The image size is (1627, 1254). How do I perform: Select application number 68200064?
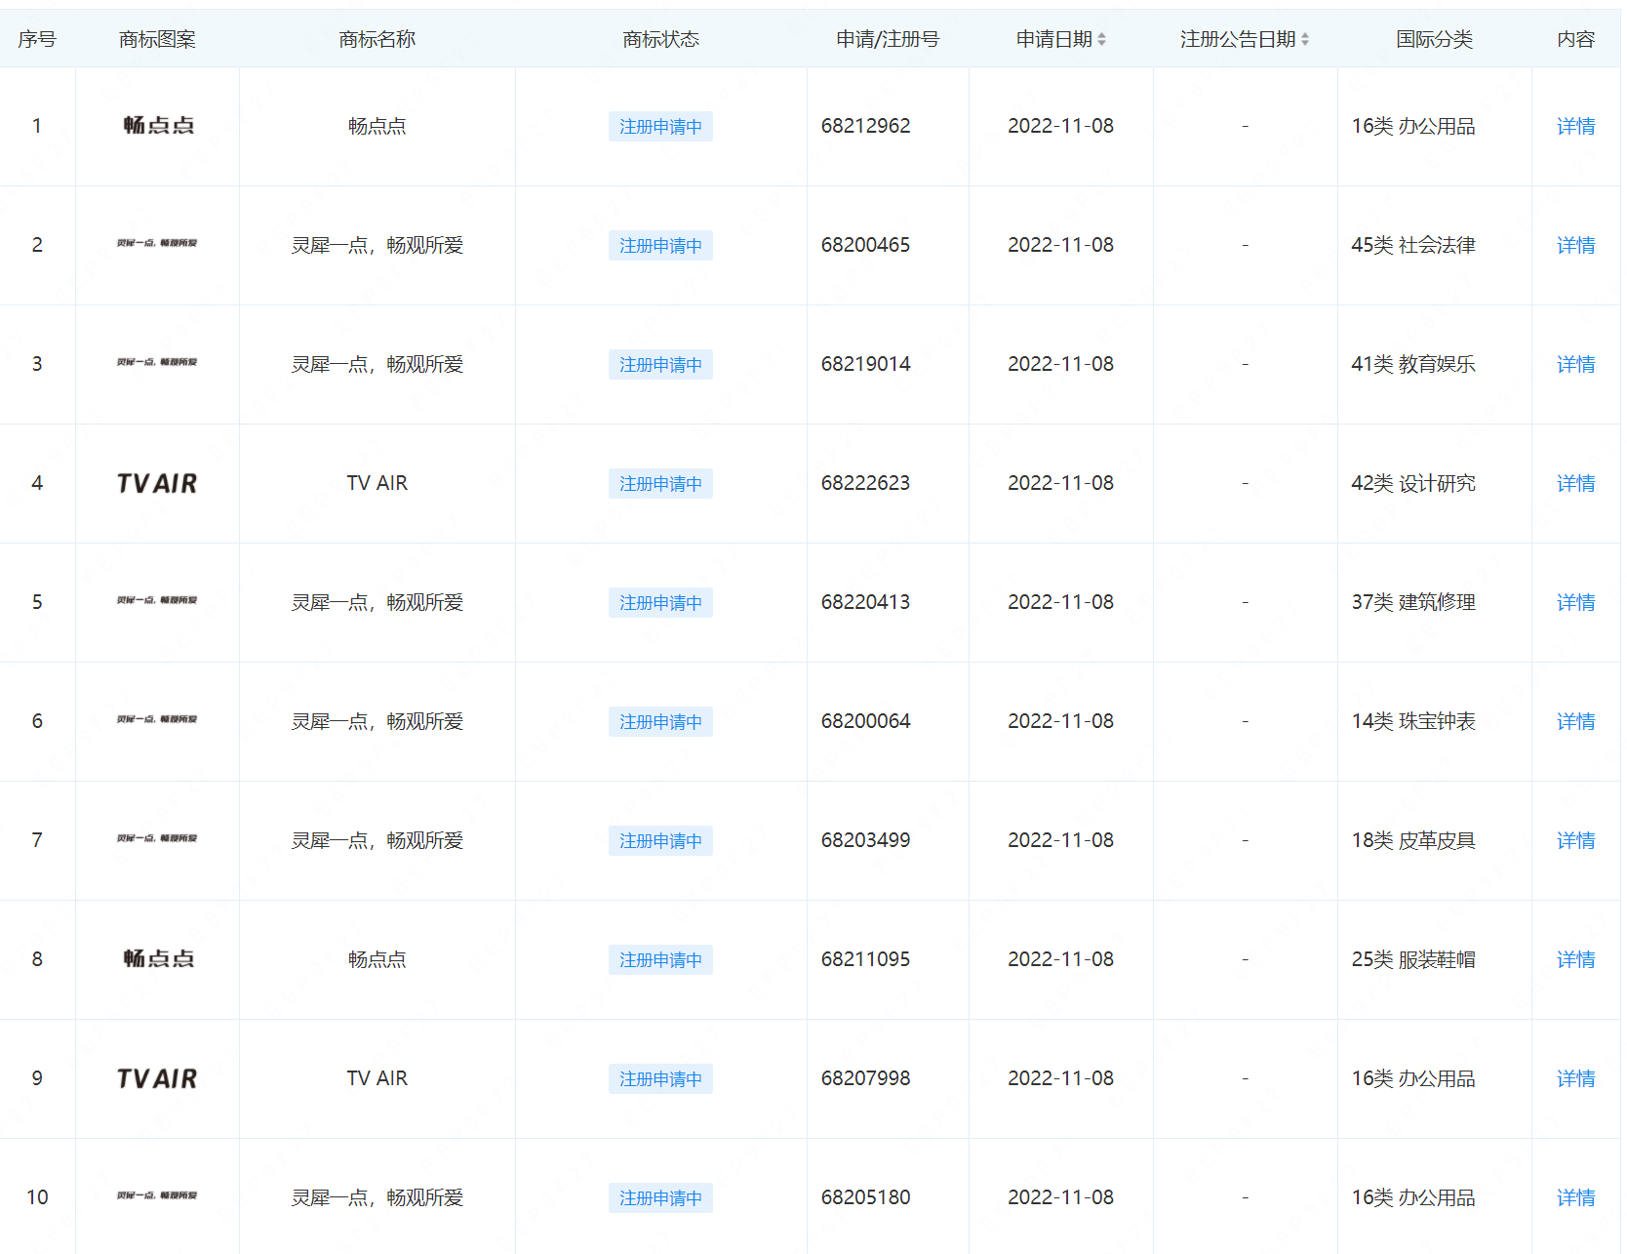865,721
